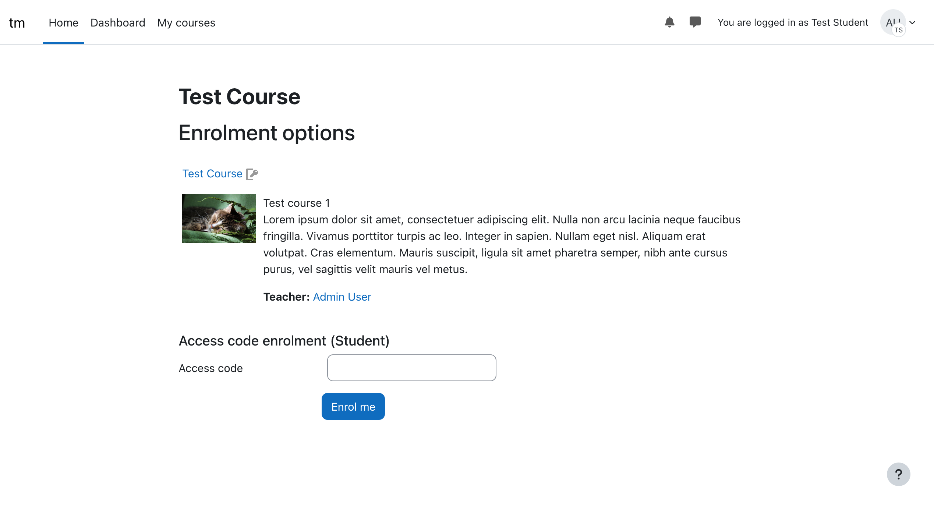The height and width of the screenshot is (510, 934).
Task: Open the Dashboard tab
Action: 118,23
